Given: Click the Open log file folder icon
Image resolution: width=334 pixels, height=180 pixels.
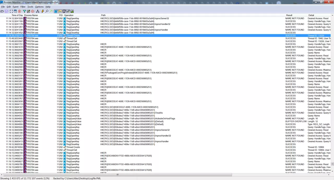Looking at the screenshot, I should tap(2, 11).
